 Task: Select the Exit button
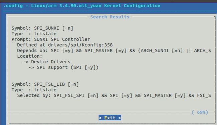click(x=110, y=118)
